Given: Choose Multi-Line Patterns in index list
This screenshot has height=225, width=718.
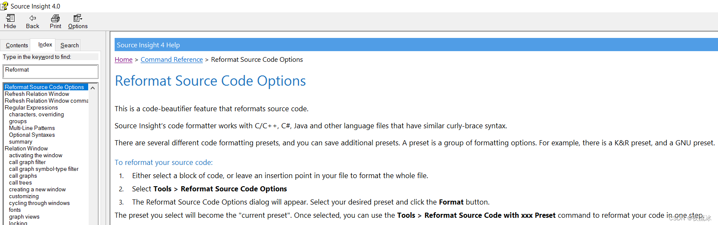Looking at the screenshot, I should pos(32,128).
